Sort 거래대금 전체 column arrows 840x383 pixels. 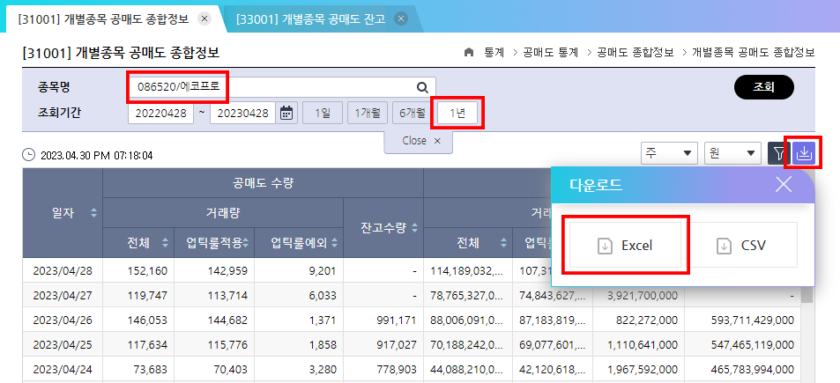[503, 243]
